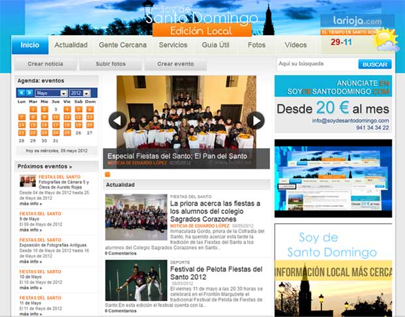Open thumbnail of Aurelio Rojas exhibition event
Viewport: 405px width, 317px height.
(x=27, y=181)
